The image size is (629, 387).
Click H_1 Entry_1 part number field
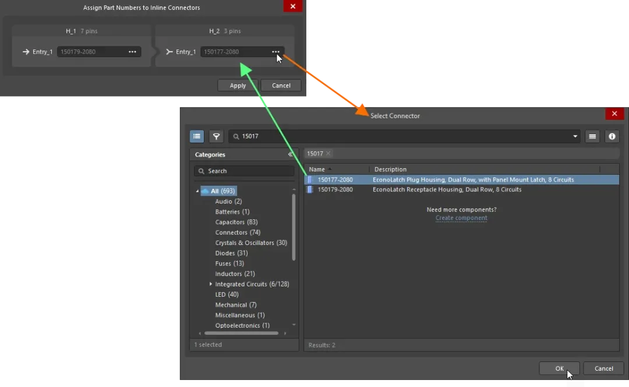click(x=98, y=52)
